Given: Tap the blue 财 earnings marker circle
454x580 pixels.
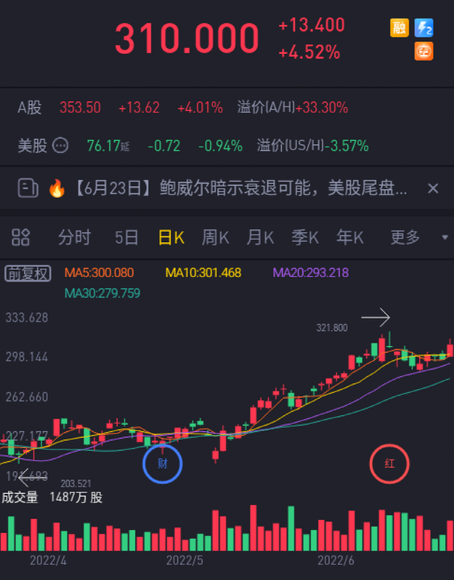Looking at the screenshot, I should (x=163, y=464).
